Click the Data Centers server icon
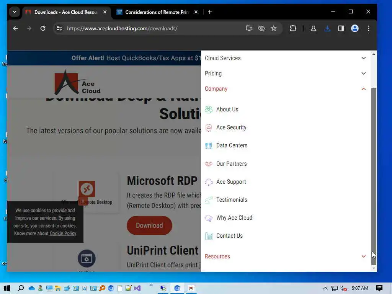 click(x=209, y=145)
